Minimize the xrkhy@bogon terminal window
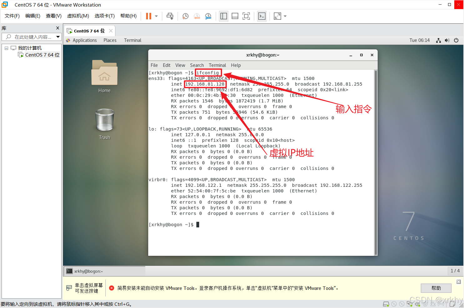Image resolution: width=464 pixels, height=308 pixels. 351,55
